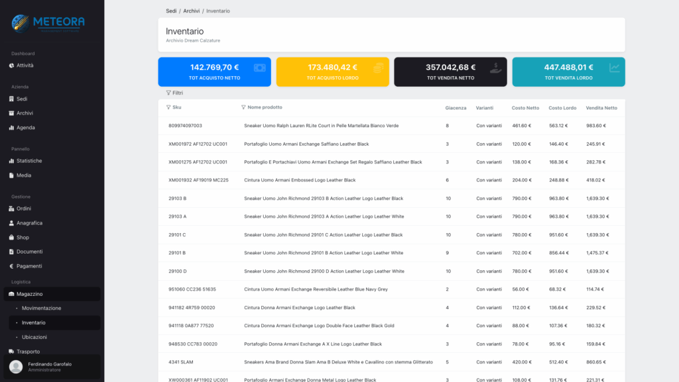This screenshot has width=679, height=382.
Task: Sort table by Giacenza column header
Action: click(456, 108)
